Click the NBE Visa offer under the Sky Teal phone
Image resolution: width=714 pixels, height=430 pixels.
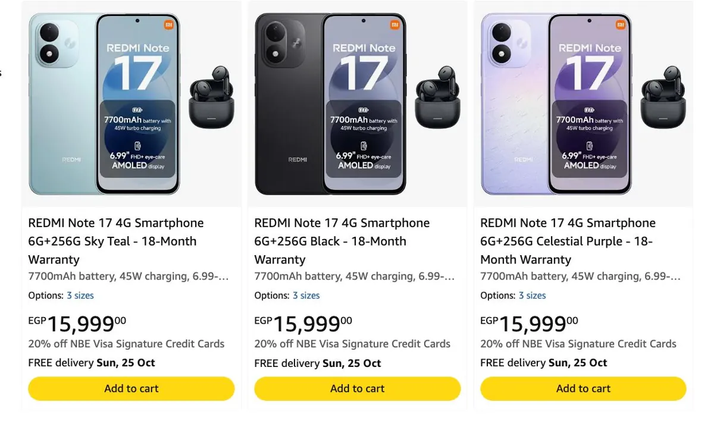126,344
